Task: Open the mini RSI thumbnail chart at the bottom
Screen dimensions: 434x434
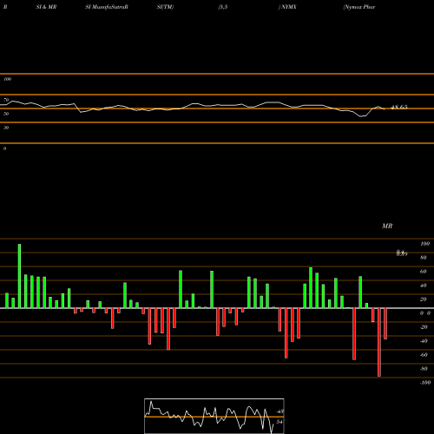Action: tap(214, 416)
